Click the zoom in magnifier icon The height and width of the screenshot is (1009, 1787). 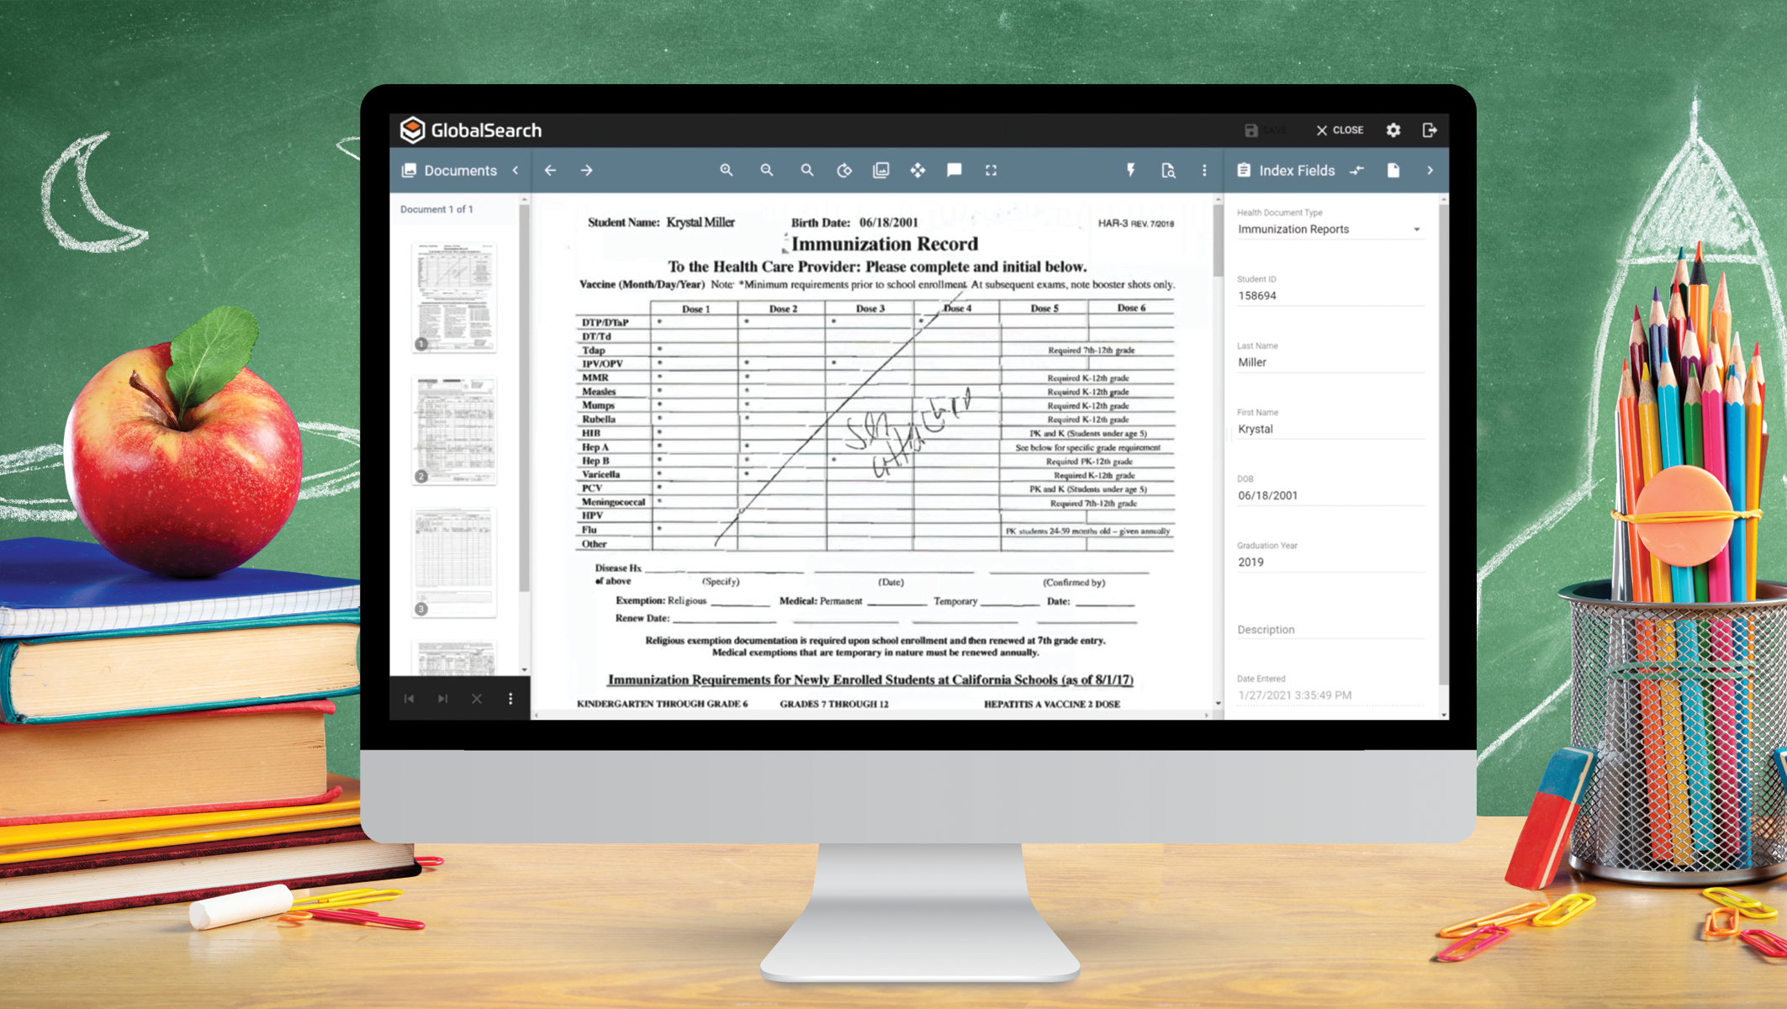point(727,171)
